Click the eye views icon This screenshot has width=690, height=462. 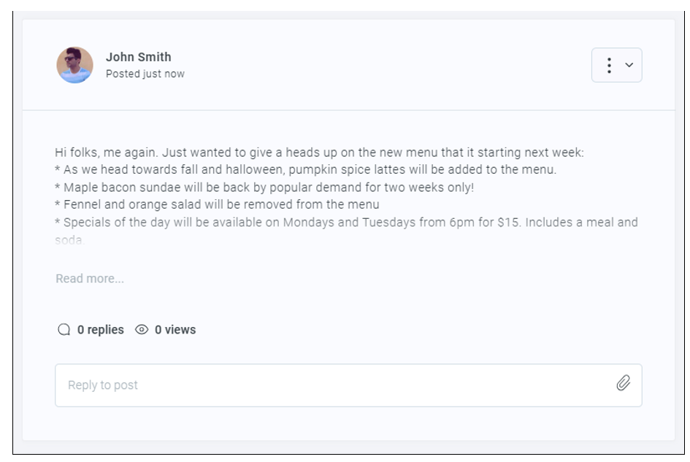point(142,330)
